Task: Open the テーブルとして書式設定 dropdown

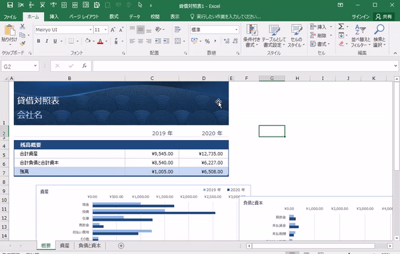Action: tap(274, 36)
